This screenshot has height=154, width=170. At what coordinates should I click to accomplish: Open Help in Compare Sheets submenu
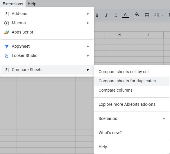[132, 147]
